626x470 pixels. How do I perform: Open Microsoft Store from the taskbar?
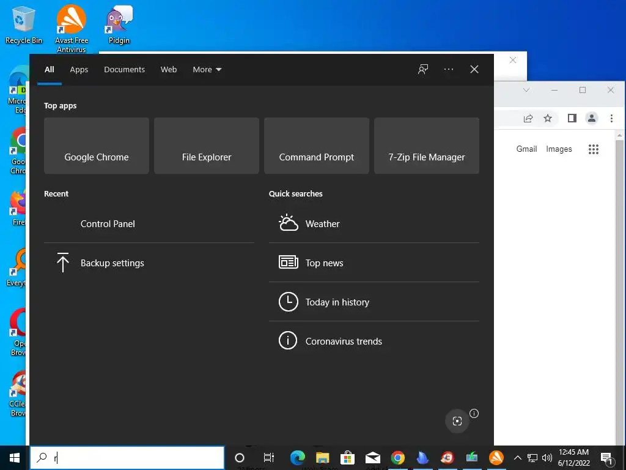(347, 458)
